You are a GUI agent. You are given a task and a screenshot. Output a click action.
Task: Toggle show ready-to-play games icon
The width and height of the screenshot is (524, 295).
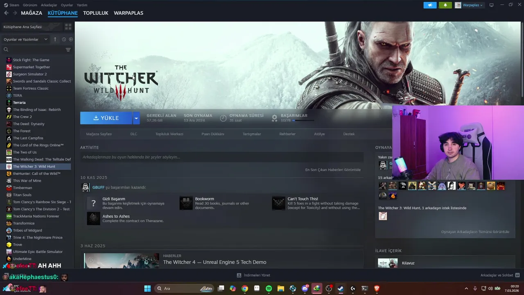pyautogui.click(x=71, y=39)
